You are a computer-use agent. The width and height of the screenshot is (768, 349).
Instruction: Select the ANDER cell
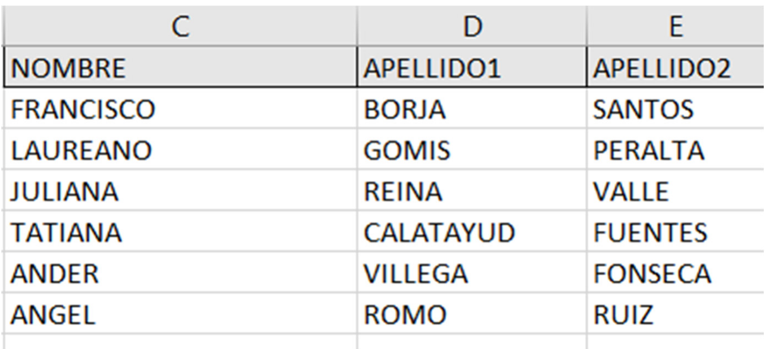(x=180, y=274)
